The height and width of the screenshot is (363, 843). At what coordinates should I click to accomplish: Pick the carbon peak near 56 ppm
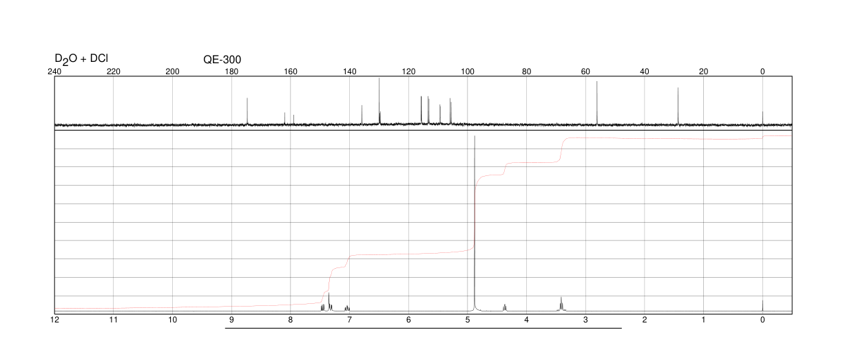pyautogui.click(x=596, y=103)
